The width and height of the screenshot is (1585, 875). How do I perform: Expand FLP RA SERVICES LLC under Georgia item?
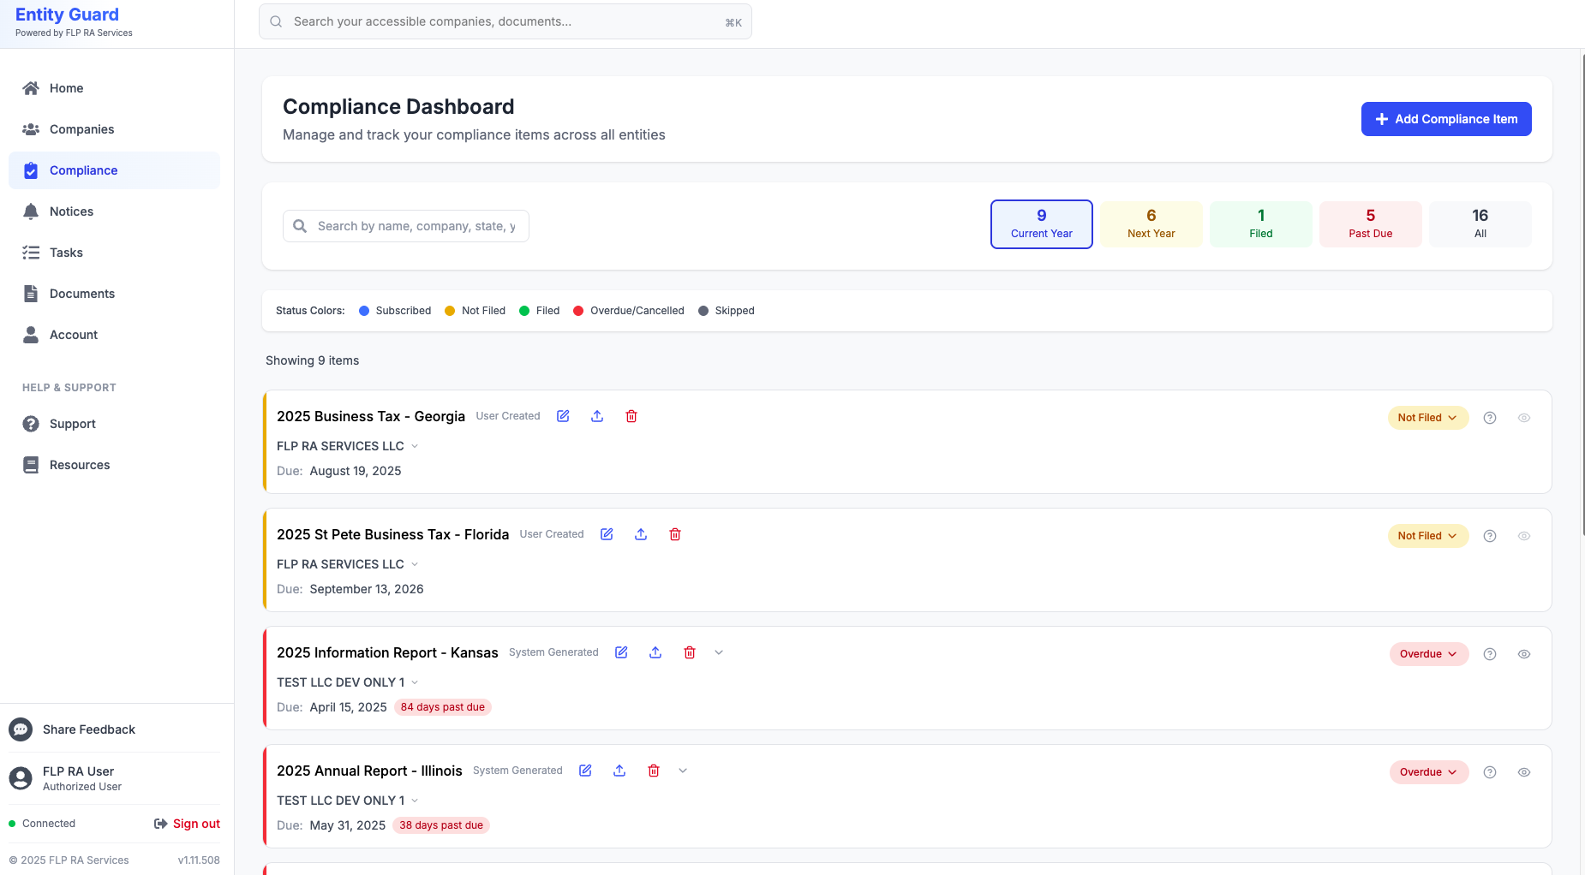(415, 446)
